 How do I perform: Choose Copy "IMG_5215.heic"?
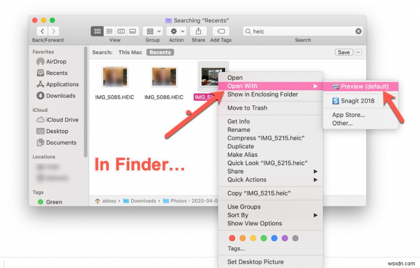pyautogui.click(x=270, y=194)
